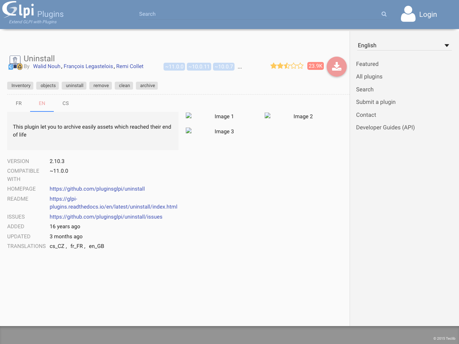459x344 pixels.
Task: Open the Featured plugins menu item
Action: (x=367, y=64)
